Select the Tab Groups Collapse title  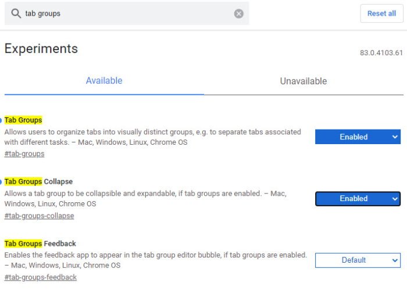point(38,182)
